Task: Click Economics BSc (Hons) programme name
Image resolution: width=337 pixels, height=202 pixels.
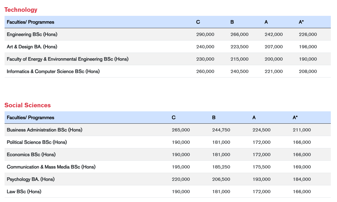Action: pos(31,155)
